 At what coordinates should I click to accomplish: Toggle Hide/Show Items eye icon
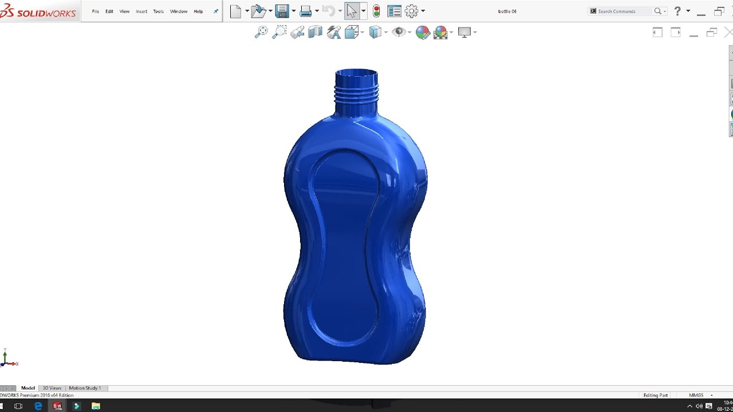[x=399, y=33]
